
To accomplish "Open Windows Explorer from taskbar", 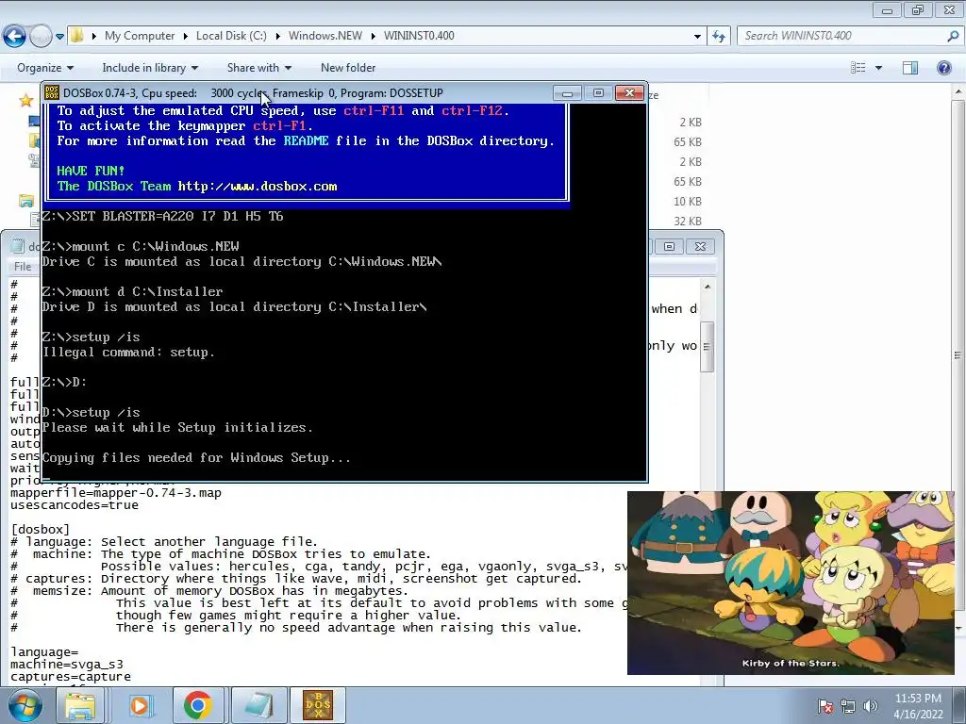I will [81, 705].
